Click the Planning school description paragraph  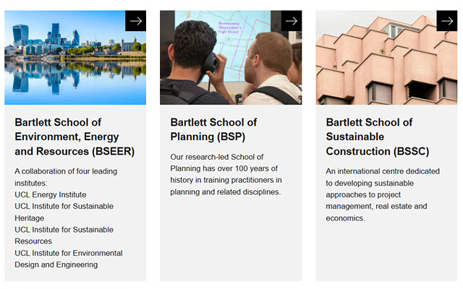(x=226, y=174)
